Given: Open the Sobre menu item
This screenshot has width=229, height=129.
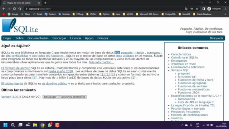Looking at the screenshot, I should (19, 38).
